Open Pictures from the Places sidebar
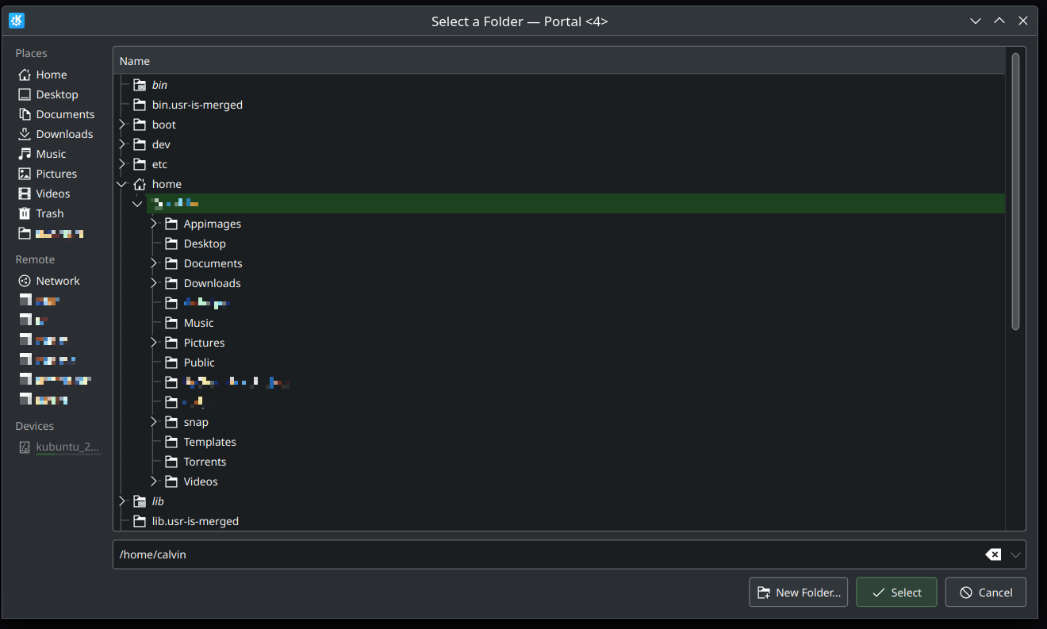This screenshot has width=1047, height=629. (x=56, y=174)
